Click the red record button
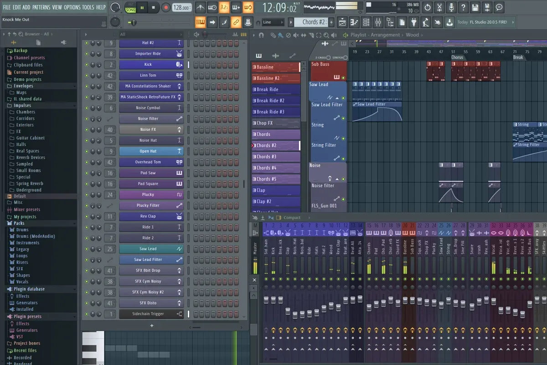The height and width of the screenshot is (365, 547). click(166, 7)
